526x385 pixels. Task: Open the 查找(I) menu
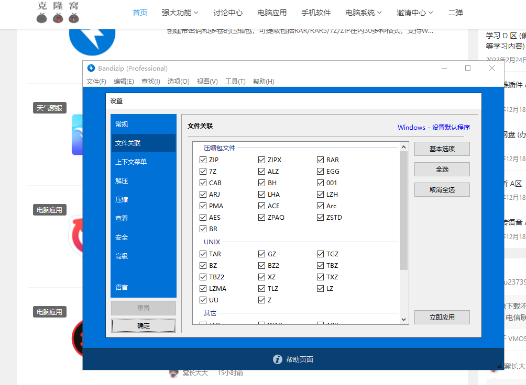pyautogui.click(x=150, y=82)
